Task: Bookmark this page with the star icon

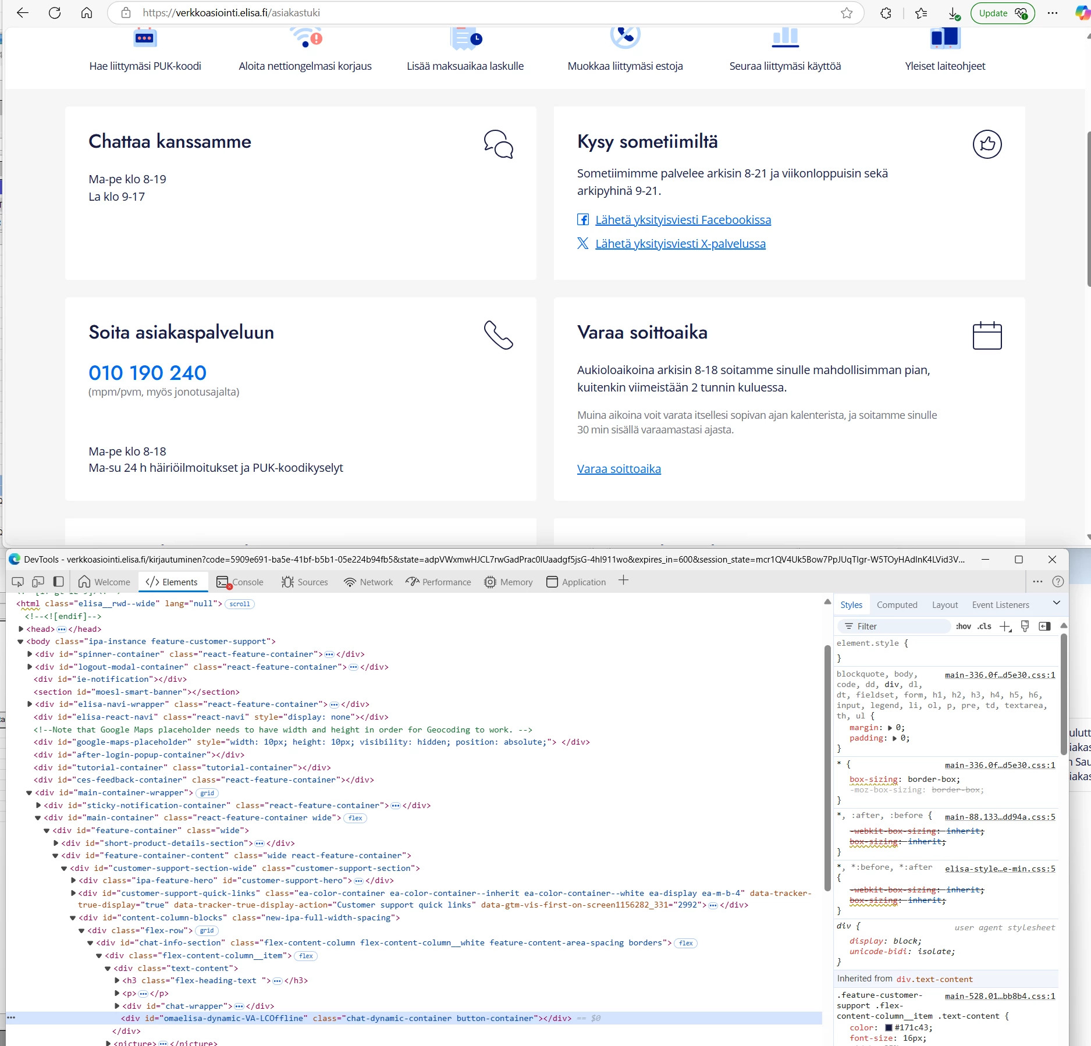Action: (847, 13)
